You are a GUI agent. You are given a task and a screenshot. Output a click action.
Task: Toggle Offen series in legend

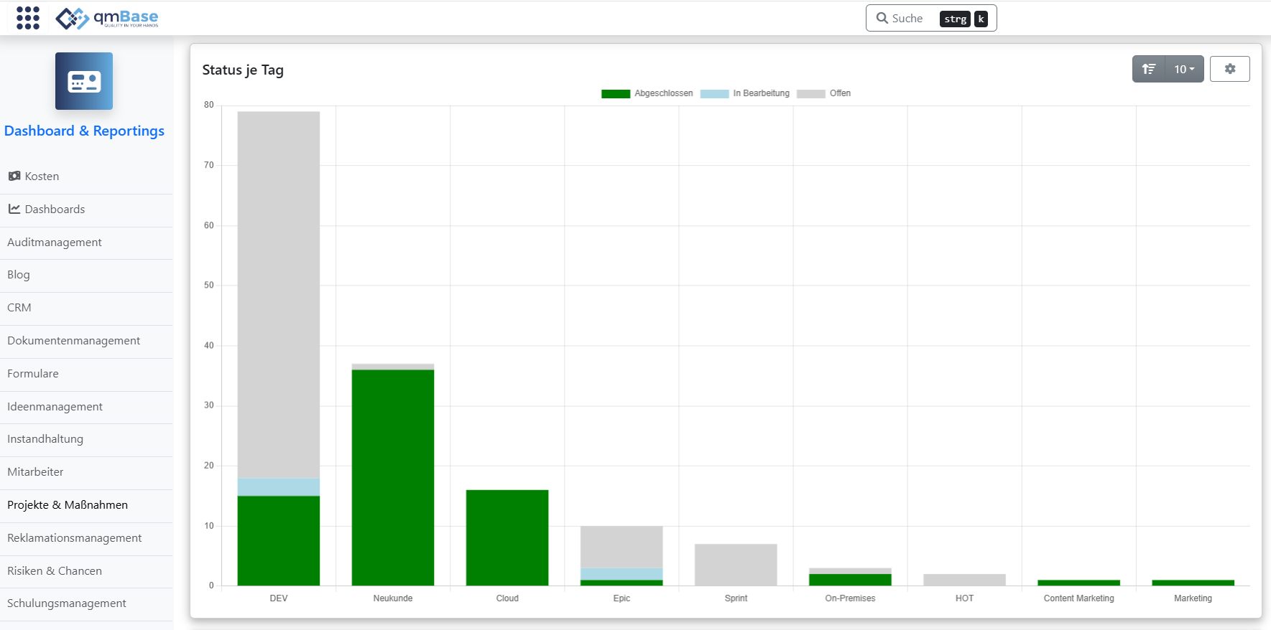824,93
